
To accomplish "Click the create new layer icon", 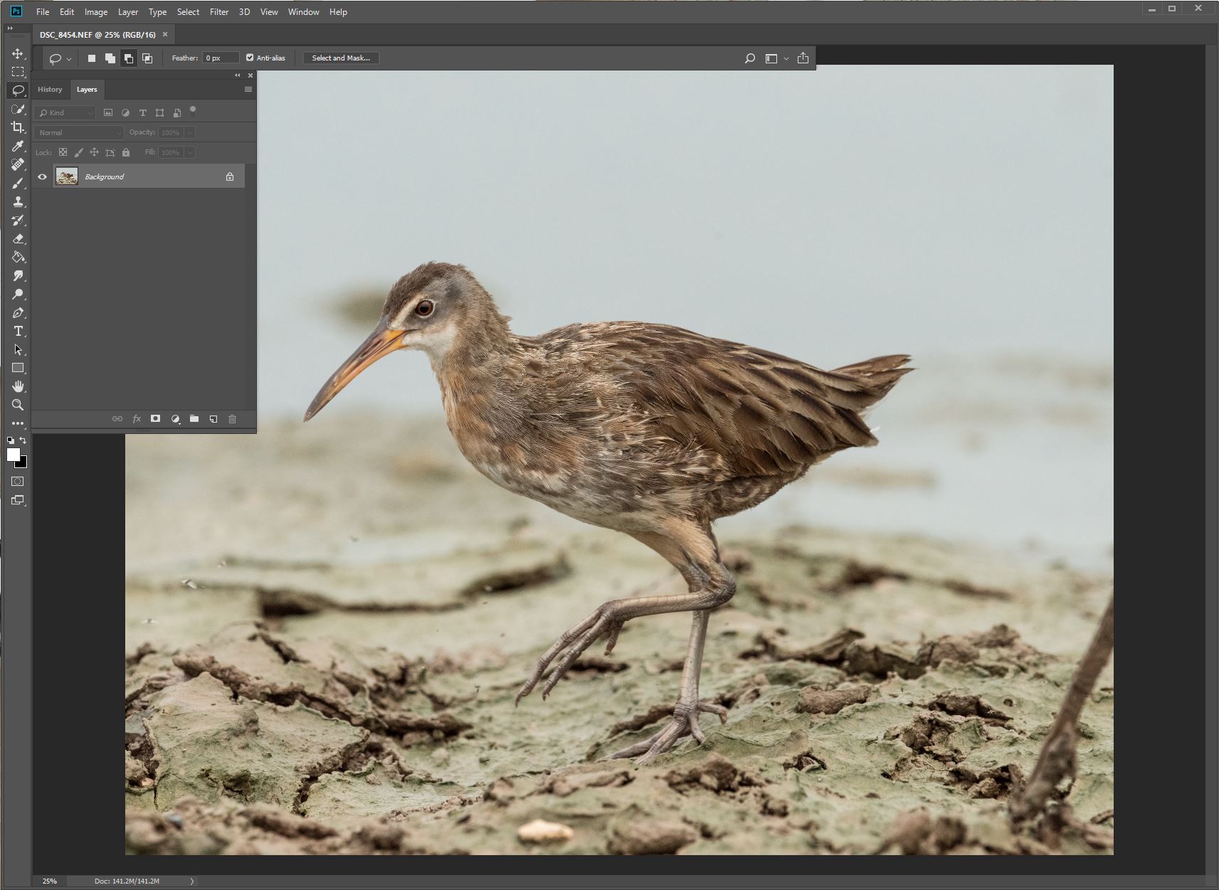I will coord(213,419).
